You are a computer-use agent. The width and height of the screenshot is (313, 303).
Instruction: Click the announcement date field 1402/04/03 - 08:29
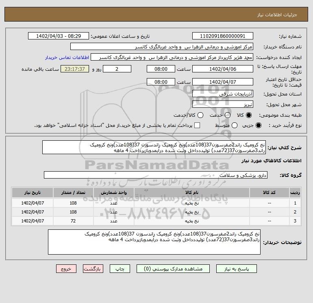(59, 36)
